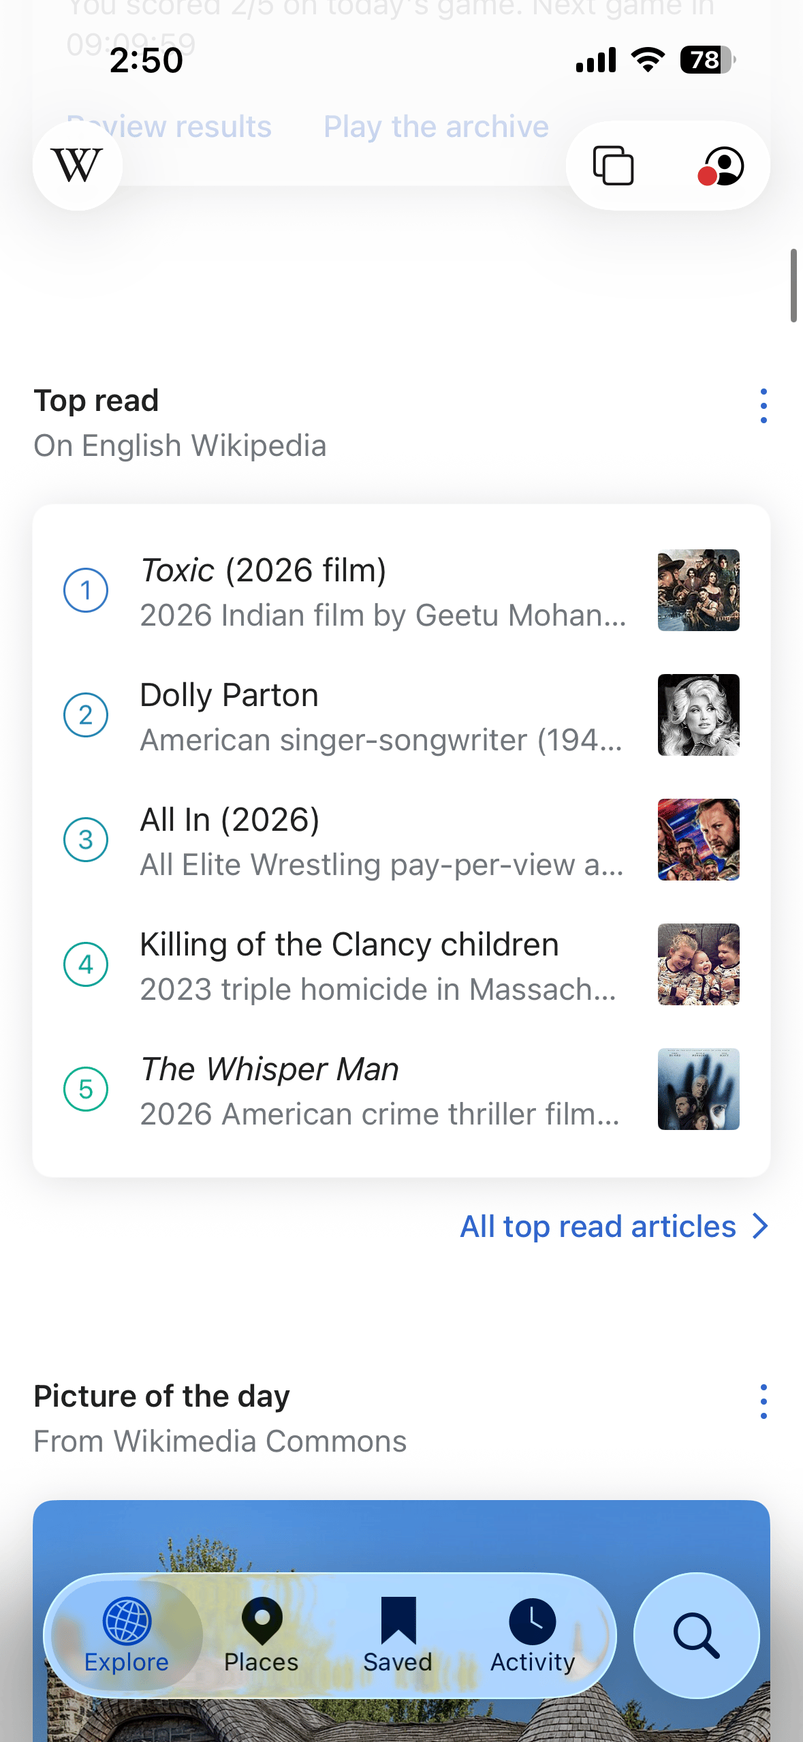Go to the Saved bookmark tab
803x1742 pixels.
tap(398, 1635)
